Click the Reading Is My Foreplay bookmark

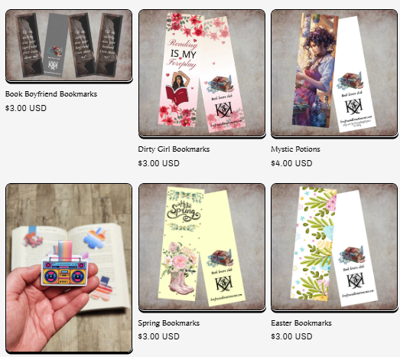180,70
